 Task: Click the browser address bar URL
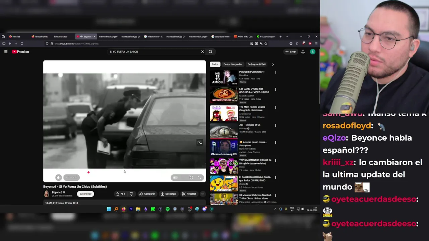76,44
